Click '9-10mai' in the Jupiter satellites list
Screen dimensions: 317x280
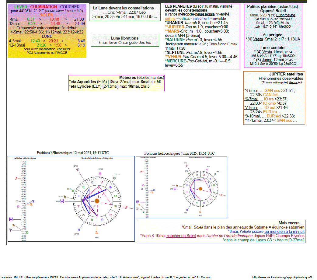coord(253,116)
